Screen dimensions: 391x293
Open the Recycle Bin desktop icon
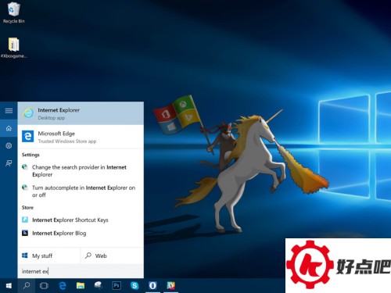tap(13, 13)
